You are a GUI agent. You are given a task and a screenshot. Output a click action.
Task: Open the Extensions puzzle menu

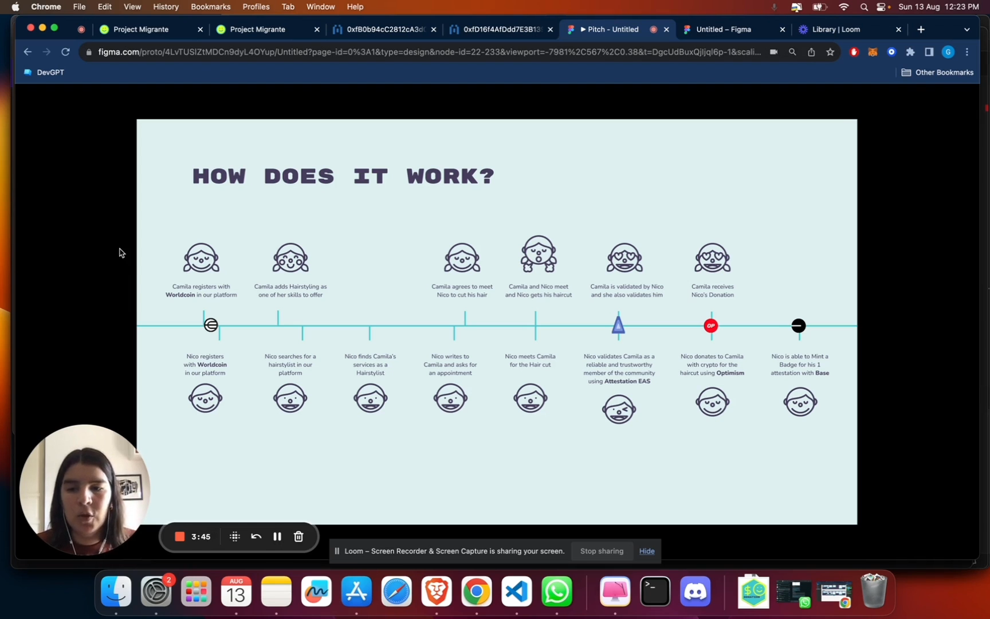(910, 52)
